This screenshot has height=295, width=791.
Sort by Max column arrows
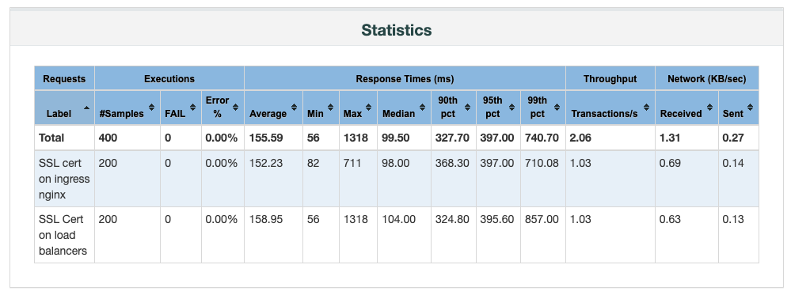(x=369, y=107)
